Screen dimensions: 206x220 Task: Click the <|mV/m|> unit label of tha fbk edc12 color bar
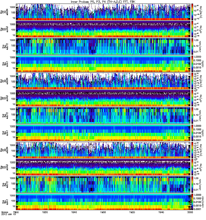pyautogui.click(x=200, y=46)
